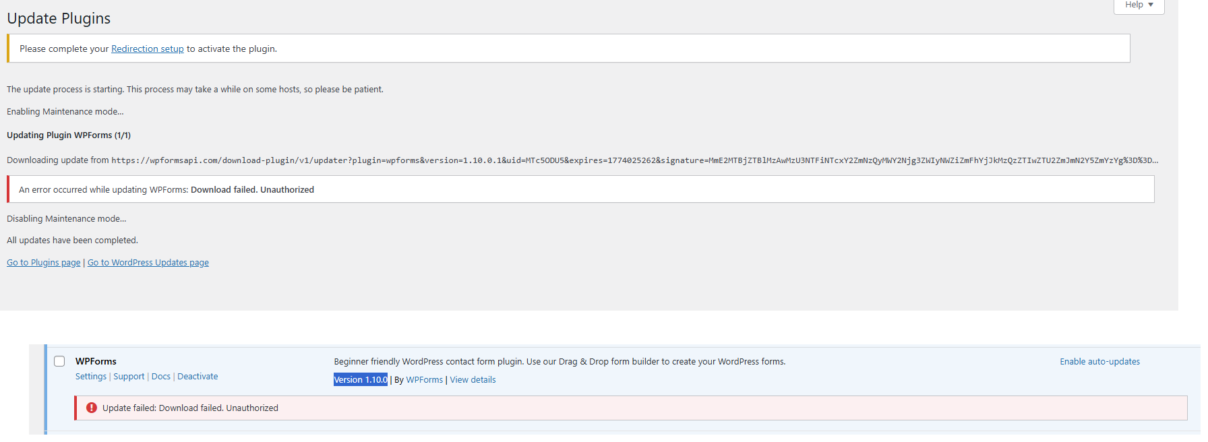This screenshot has width=1208, height=442.
Task: View details of the WPForms plugin
Action: 473,380
